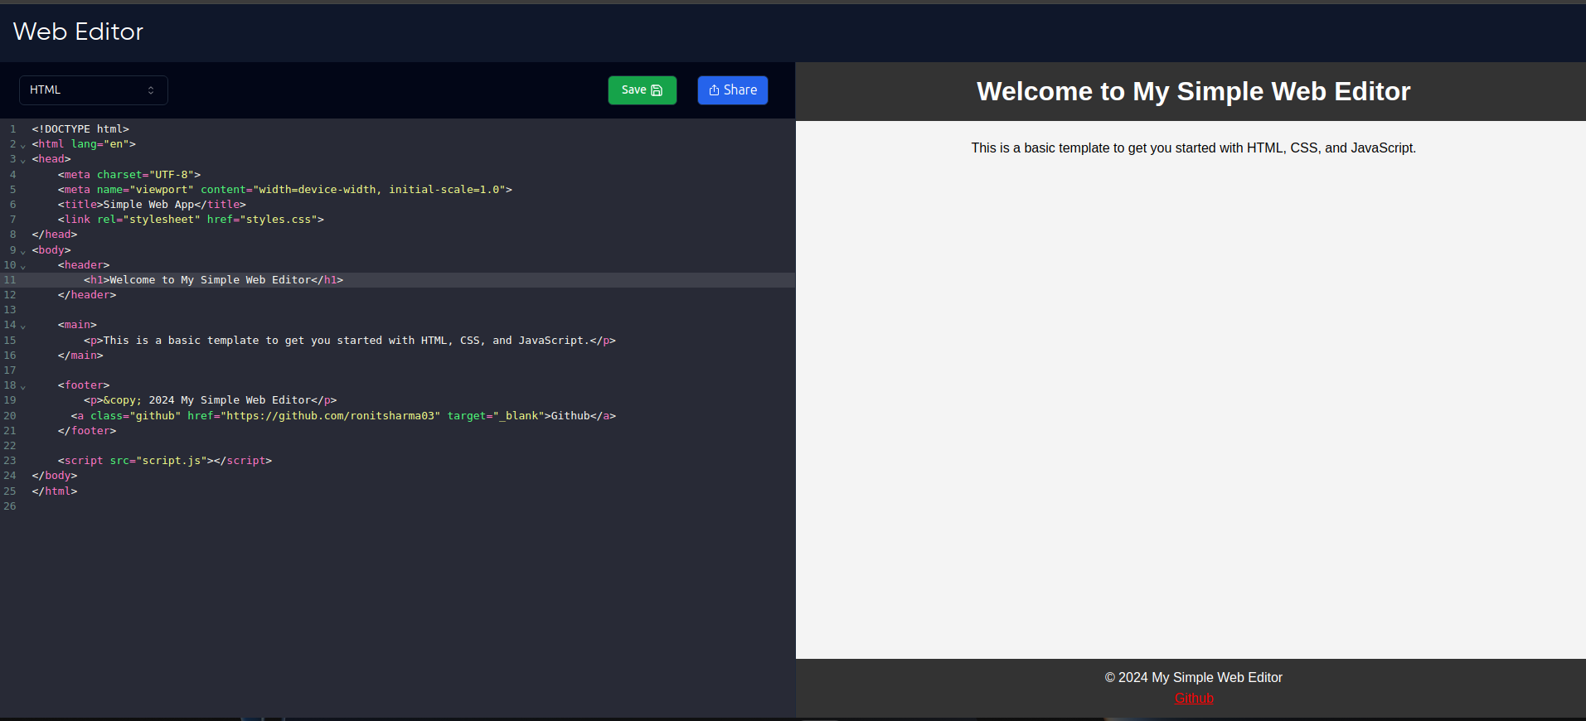
Task: Click the closing head tag on line 8
Action: click(x=55, y=235)
